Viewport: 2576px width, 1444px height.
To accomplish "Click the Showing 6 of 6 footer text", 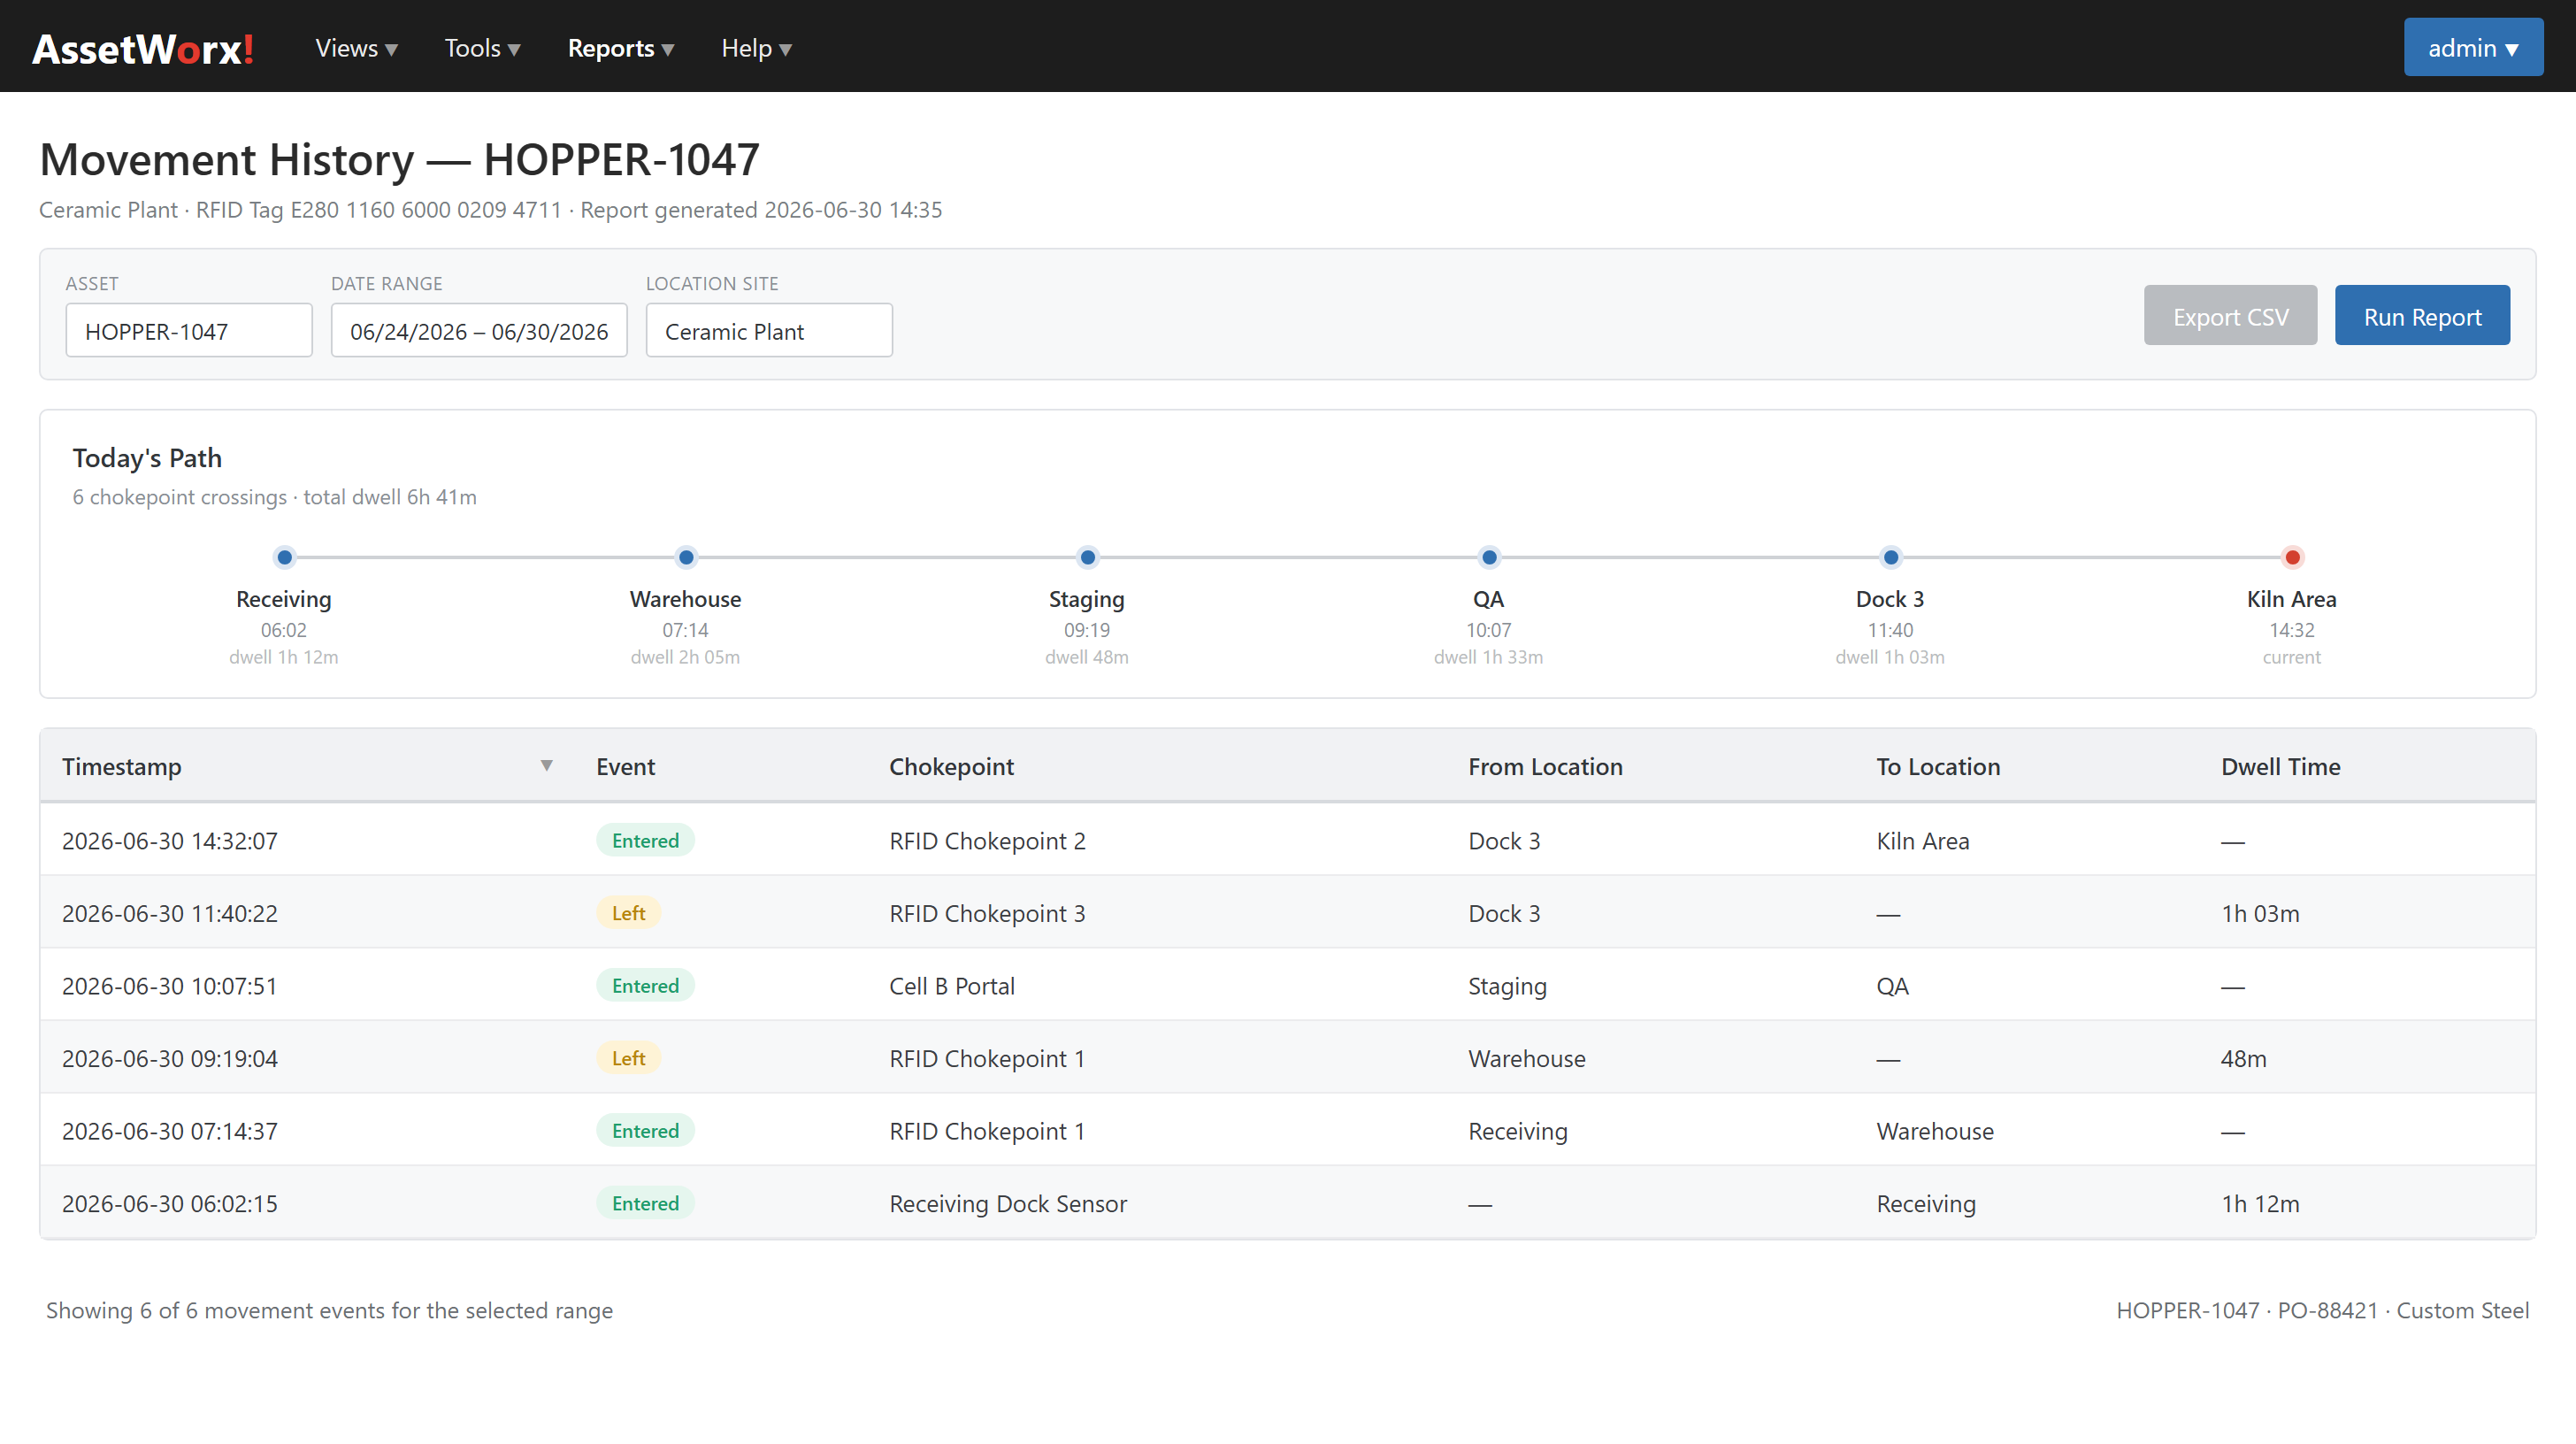I will (329, 1311).
